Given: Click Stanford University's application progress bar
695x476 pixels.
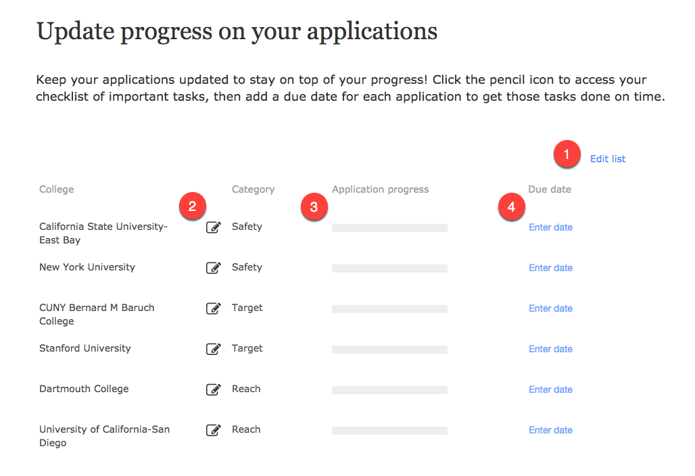Looking at the screenshot, I should point(389,350).
